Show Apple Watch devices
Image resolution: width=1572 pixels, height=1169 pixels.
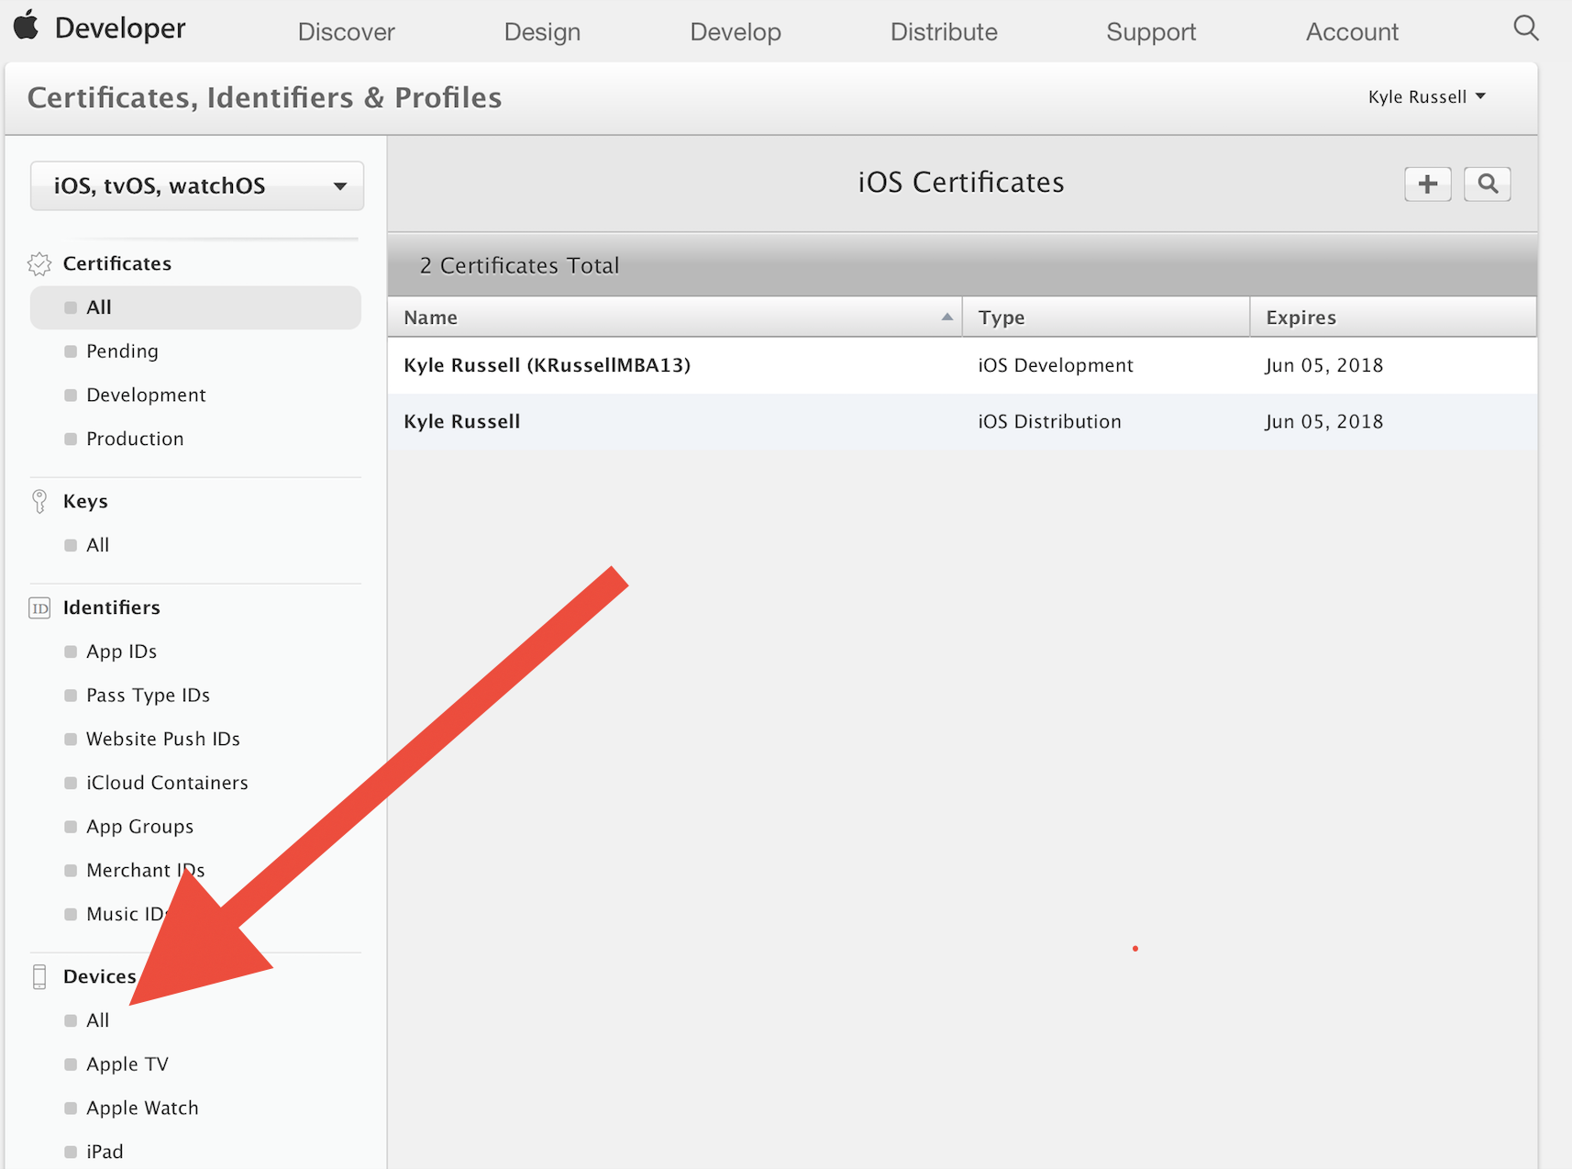coord(142,1108)
